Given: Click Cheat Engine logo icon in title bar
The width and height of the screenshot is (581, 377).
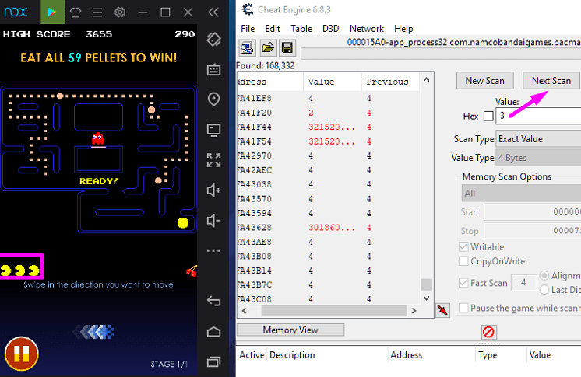Looking at the screenshot, I should point(247,9).
